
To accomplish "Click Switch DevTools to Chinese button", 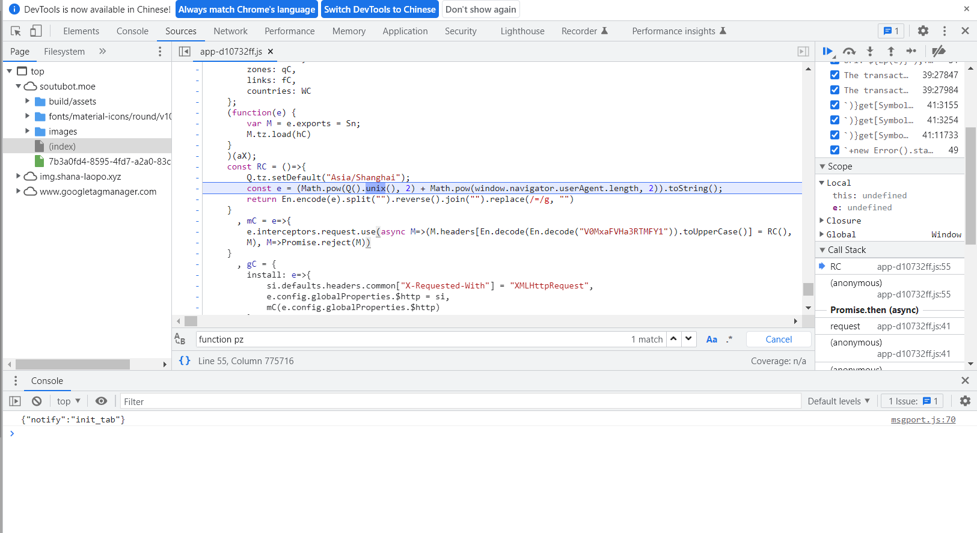I will [380, 10].
